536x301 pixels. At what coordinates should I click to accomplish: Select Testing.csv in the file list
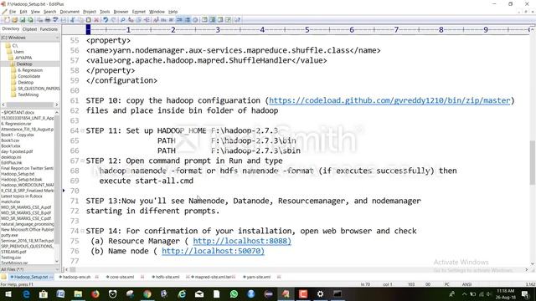tap(11, 258)
